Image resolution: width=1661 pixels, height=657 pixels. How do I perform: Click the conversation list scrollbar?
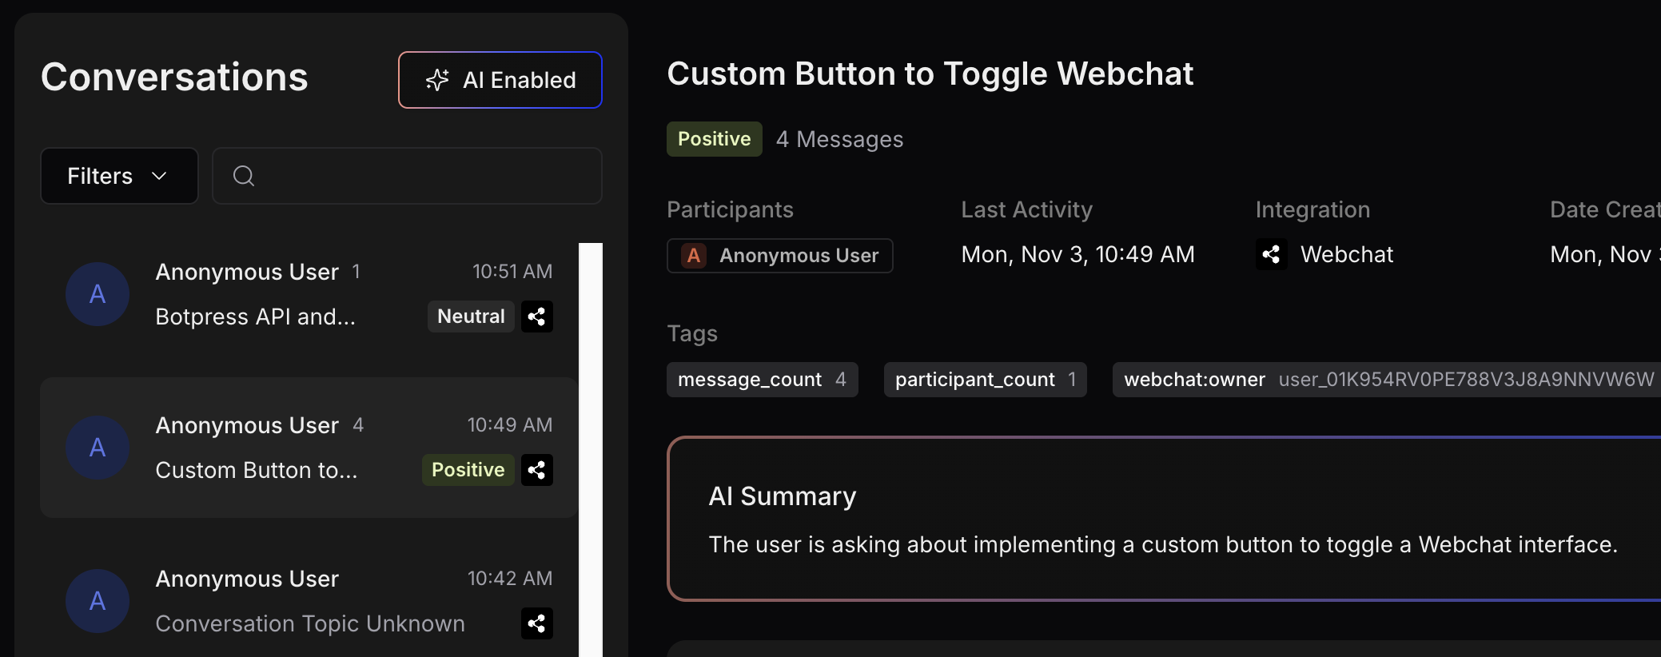click(591, 450)
